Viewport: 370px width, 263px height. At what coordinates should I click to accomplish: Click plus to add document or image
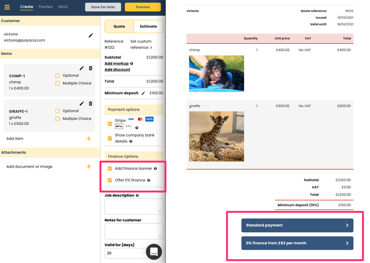pyautogui.click(x=89, y=167)
